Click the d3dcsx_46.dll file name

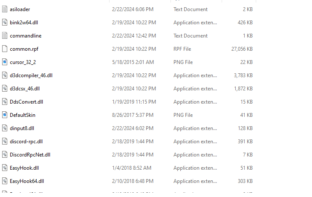point(25,89)
